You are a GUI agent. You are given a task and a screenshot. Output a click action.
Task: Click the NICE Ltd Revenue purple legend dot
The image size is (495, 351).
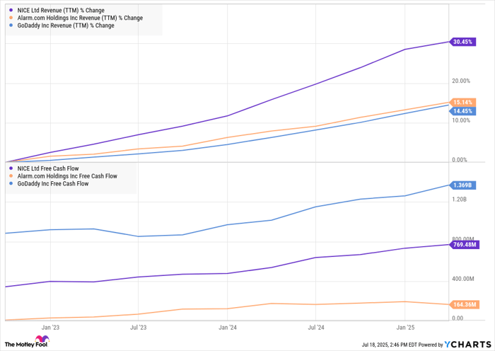pos(11,11)
